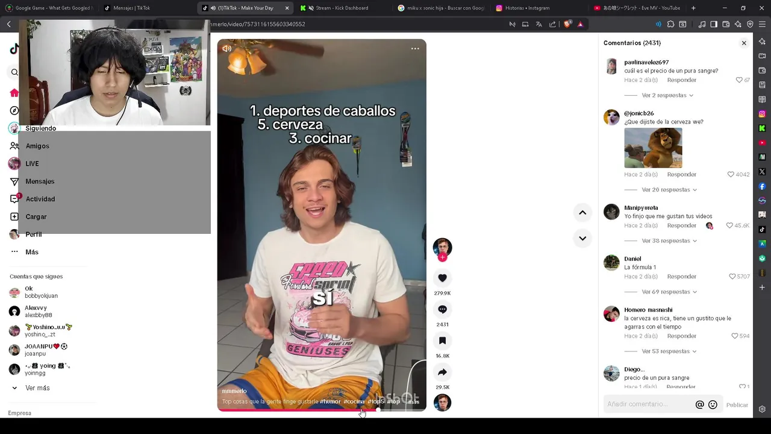This screenshot has height=434, width=771.
Task: Switch to the 'miku x sonic hija' search tab
Action: tap(442, 8)
